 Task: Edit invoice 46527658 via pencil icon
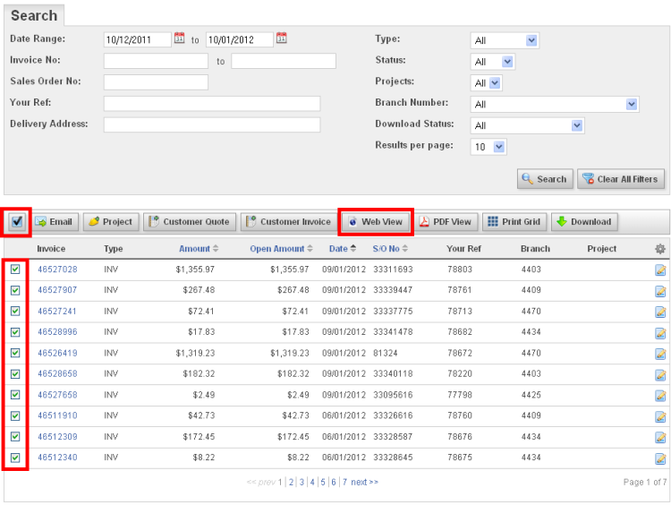click(660, 396)
